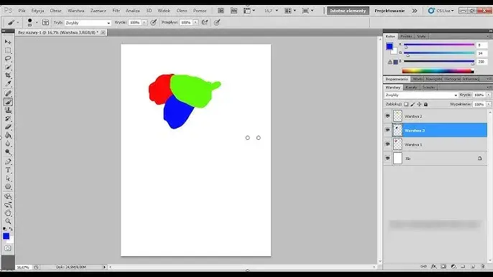
Task: Select the Paint Bucket tool
Action: pyautogui.click(x=8, y=136)
